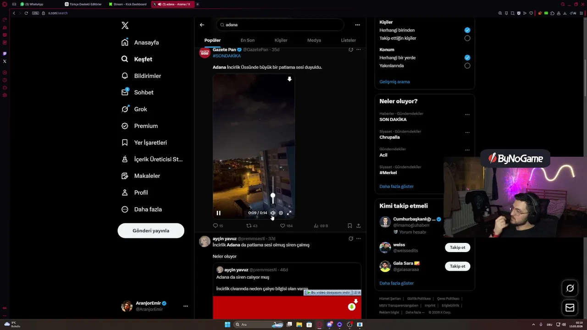This screenshot has width=587, height=330.
Task: Switch to Kişiler tab
Action: [x=281, y=40]
